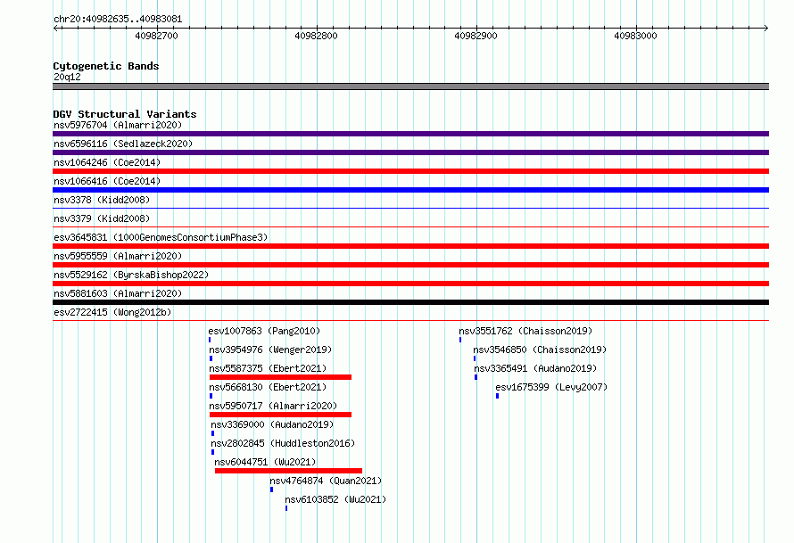Screen dimensions: 794x543
Task: Select the red bar under nsv1064246
Action: (x=410, y=171)
